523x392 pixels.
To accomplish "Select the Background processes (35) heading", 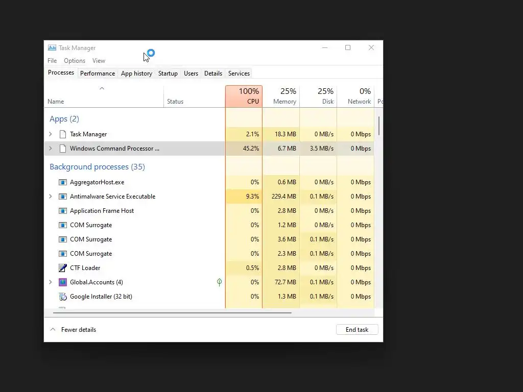I will pos(97,167).
